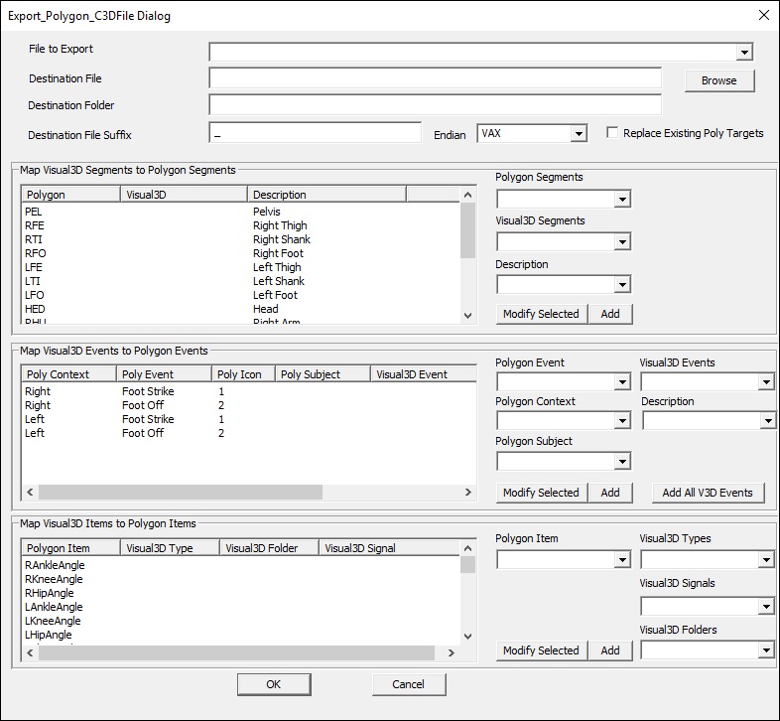Click Add All V3D Events button
The width and height of the screenshot is (780, 721).
[x=708, y=493]
